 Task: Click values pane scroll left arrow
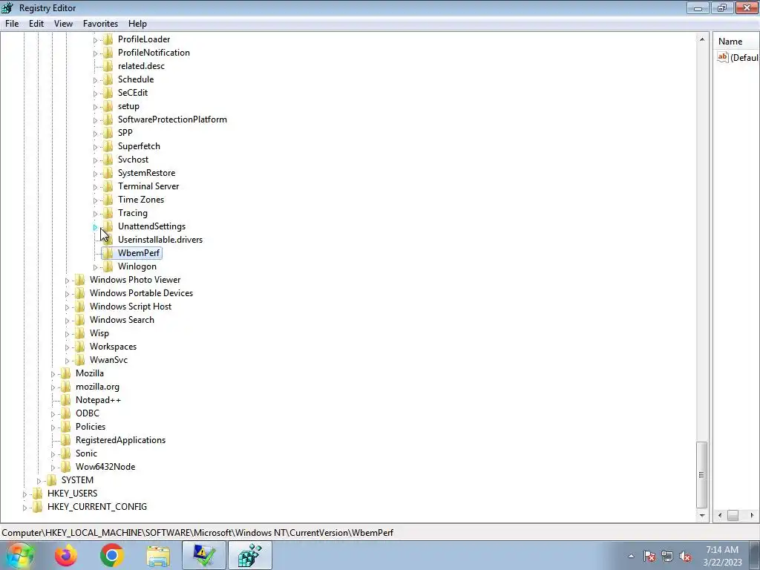719,515
